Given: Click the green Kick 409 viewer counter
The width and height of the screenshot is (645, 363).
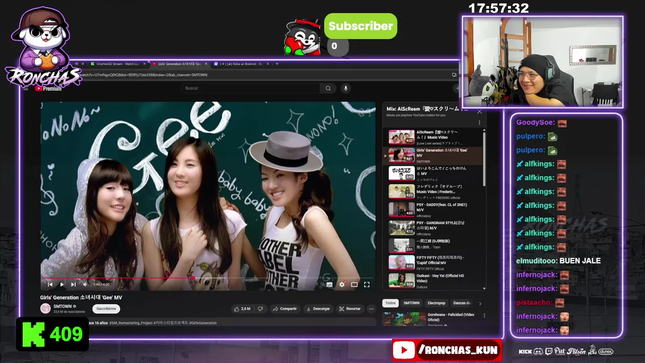Looking at the screenshot, I should [52, 334].
